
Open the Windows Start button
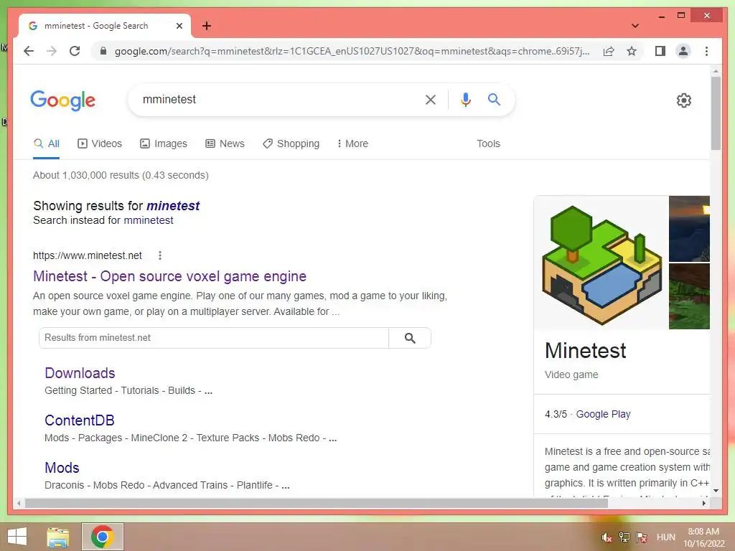tap(17, 537)
